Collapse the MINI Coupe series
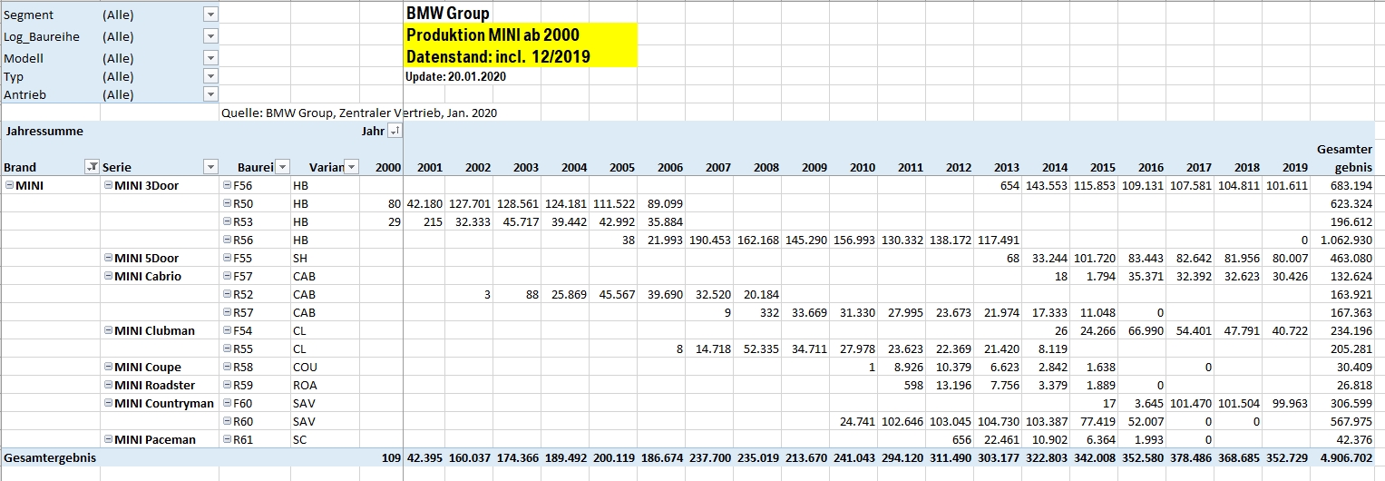 108,367
